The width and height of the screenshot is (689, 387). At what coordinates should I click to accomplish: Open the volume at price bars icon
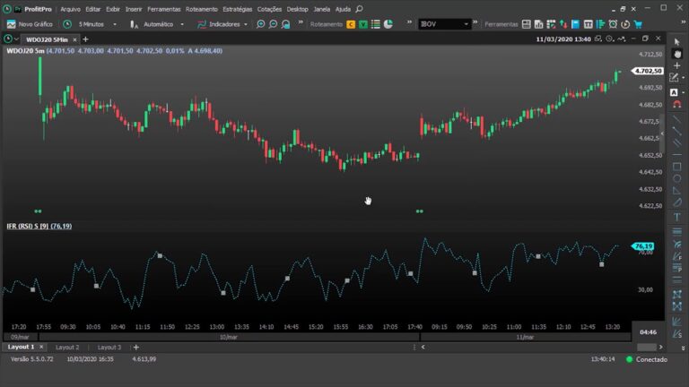pos(600,24)
